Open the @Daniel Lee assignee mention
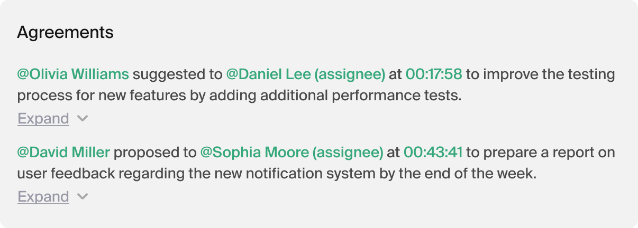Viewport: 638px width, 228px height. [x=306, y=74]
